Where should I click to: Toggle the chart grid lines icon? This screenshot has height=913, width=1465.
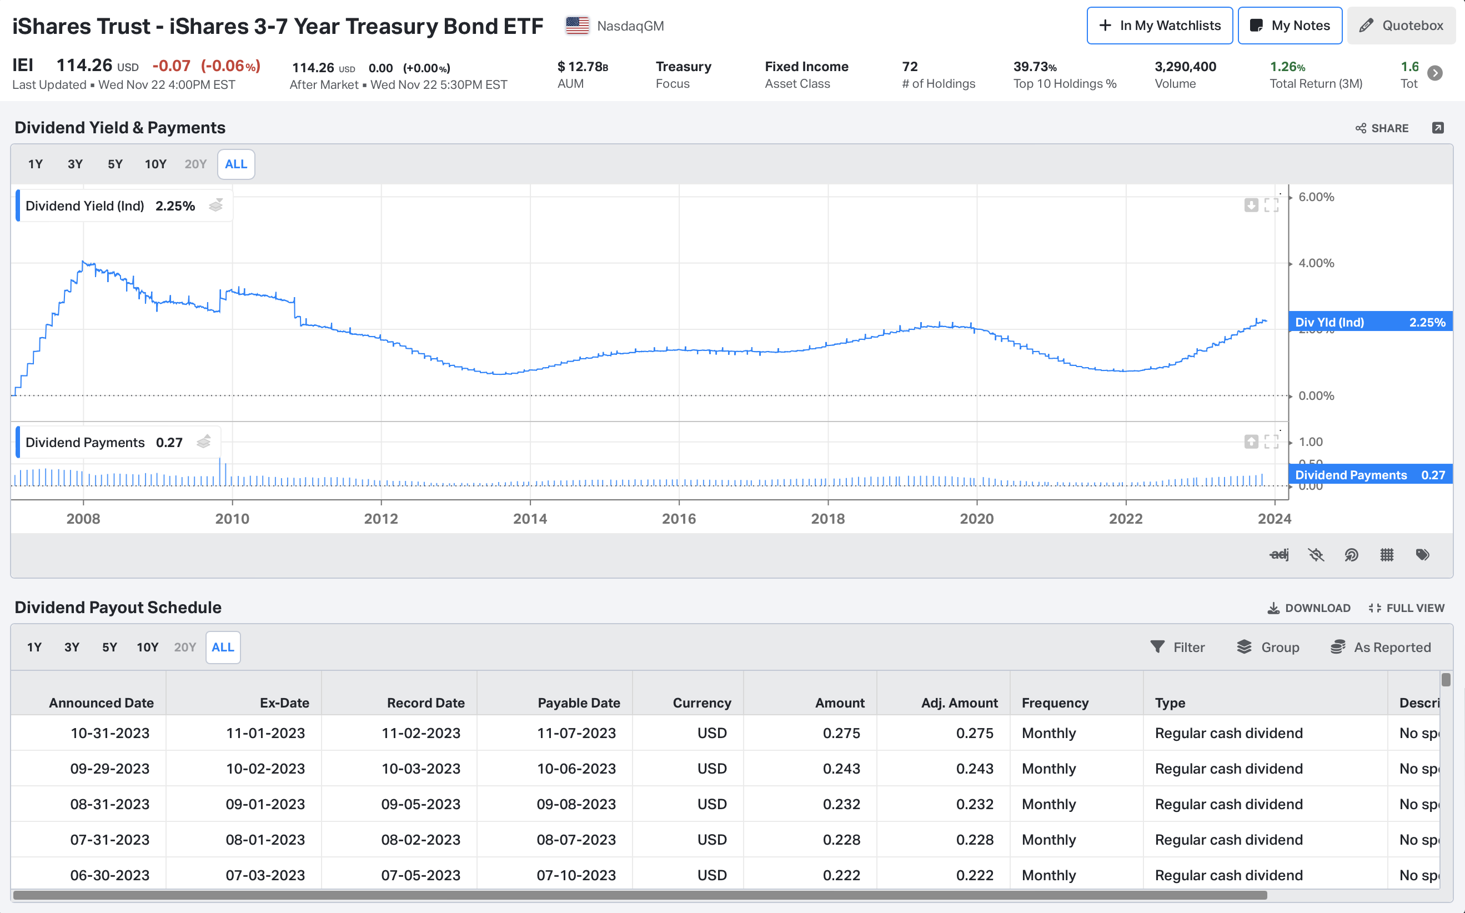(1387, 554)
